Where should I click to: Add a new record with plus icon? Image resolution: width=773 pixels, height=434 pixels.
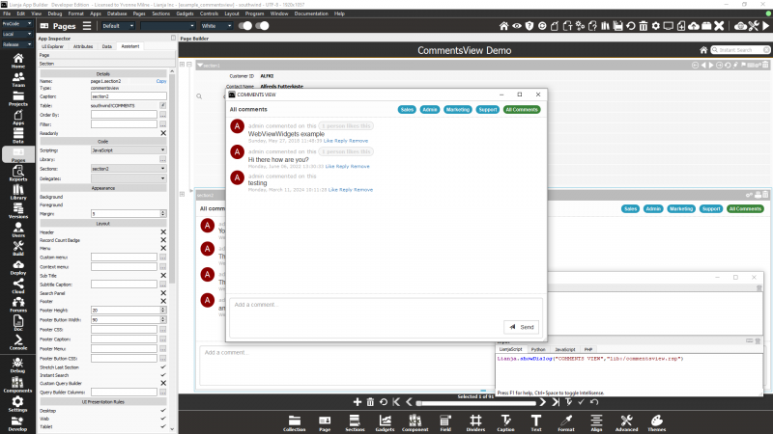(x=358, y=402)
